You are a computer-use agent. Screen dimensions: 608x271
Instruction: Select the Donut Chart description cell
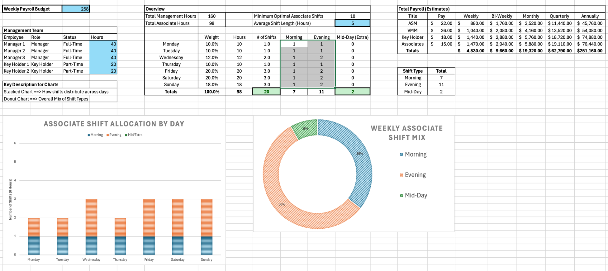[x=60, y=99]
